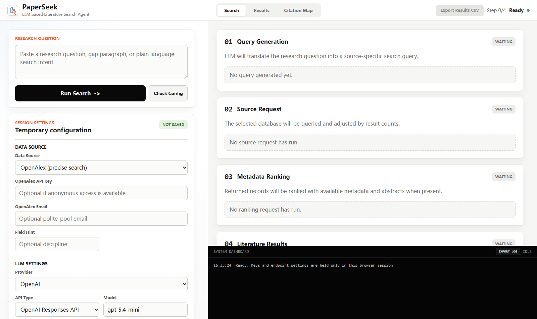Open the API Type dropdown
This screenshot has width=537, height=319.
tap(57, 310)
